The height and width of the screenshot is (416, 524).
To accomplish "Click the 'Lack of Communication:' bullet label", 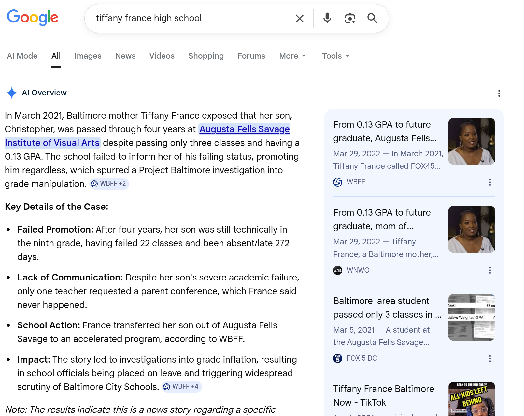I will tap(70, 278).
